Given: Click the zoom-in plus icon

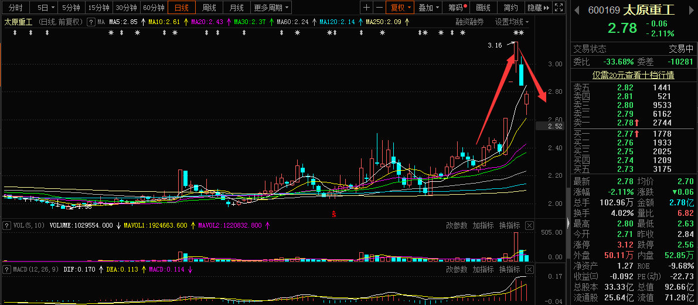Looking at the screenshot, I should click(366, 8).
